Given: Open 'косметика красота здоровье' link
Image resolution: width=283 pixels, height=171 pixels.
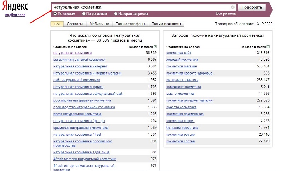Looking at the screenshot, I should 189,73.
